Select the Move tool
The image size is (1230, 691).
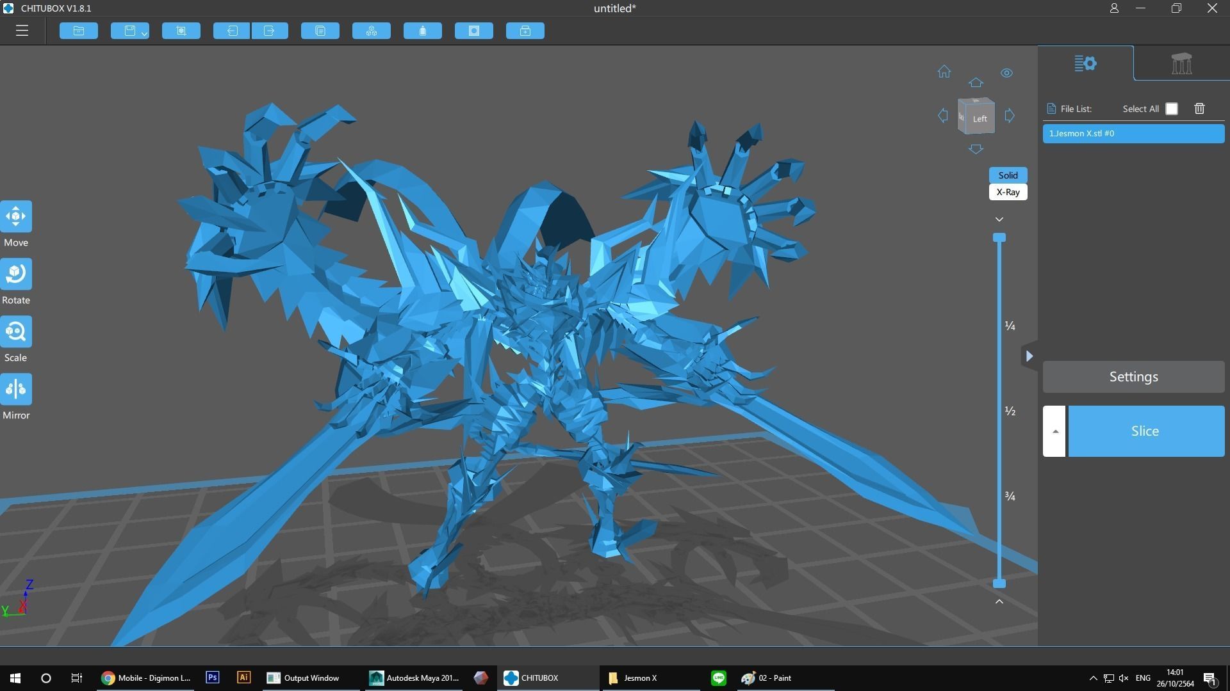(x=16, y=217)
